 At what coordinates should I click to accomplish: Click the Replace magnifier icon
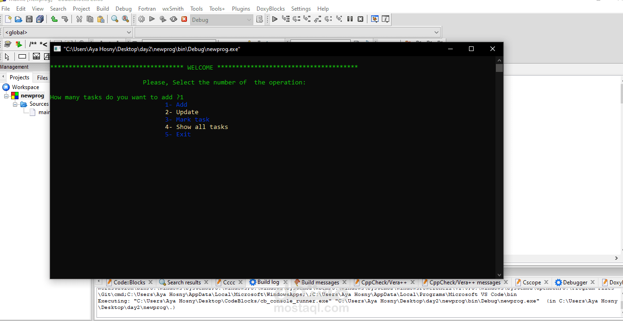pos(125,19)
